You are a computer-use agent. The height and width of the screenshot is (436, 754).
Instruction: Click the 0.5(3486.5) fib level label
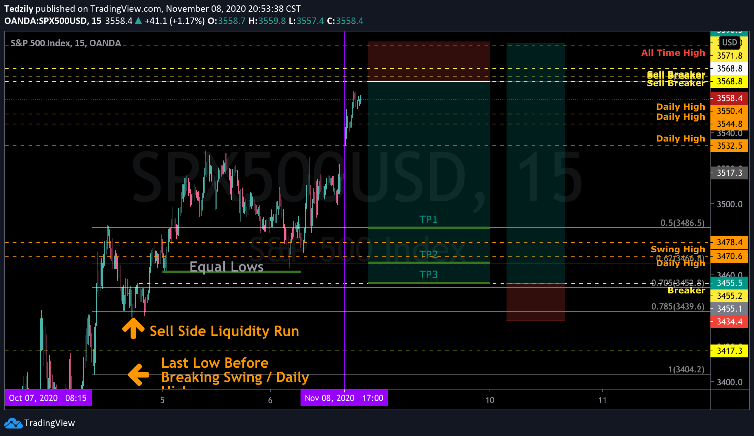tap(682, 223)
